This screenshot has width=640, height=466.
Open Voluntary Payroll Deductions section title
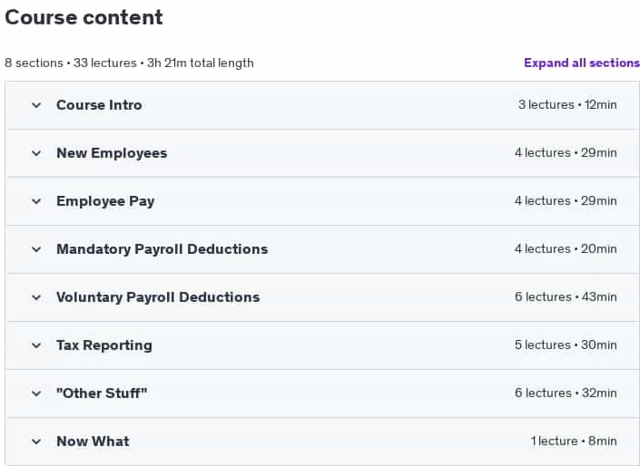(158, 297)
